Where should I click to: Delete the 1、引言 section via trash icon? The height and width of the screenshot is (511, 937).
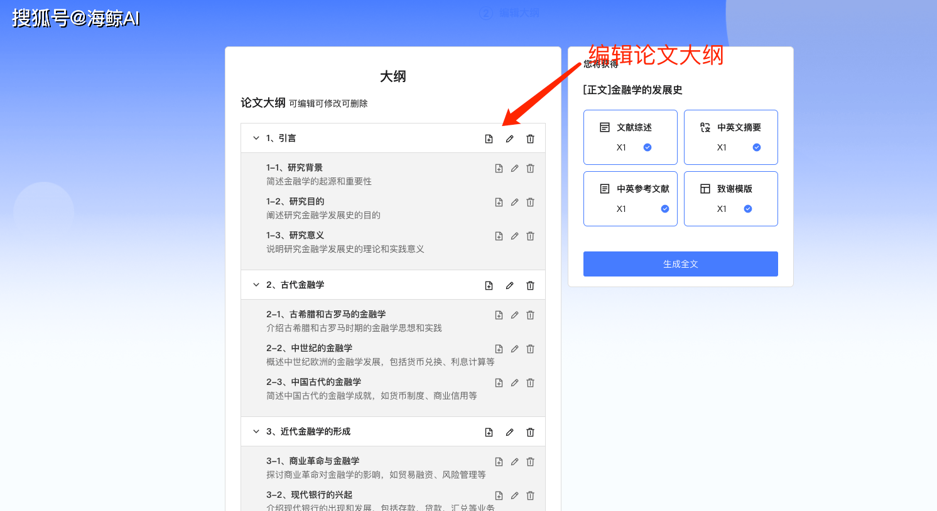530,139
